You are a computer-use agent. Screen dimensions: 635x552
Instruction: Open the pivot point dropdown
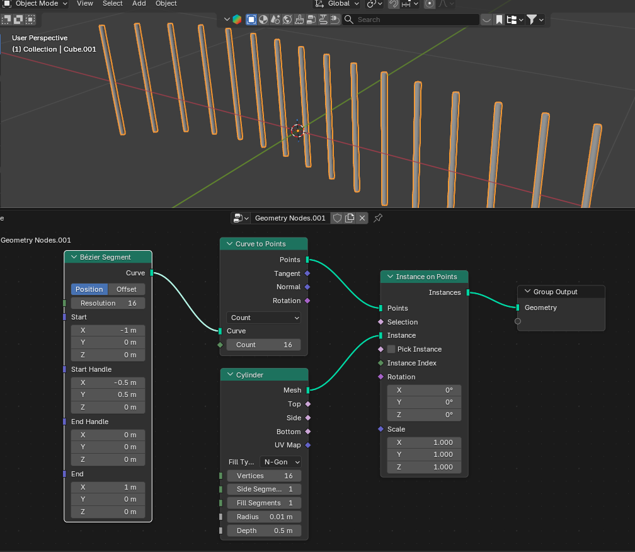pyautogui.click(x=374, y=4)
